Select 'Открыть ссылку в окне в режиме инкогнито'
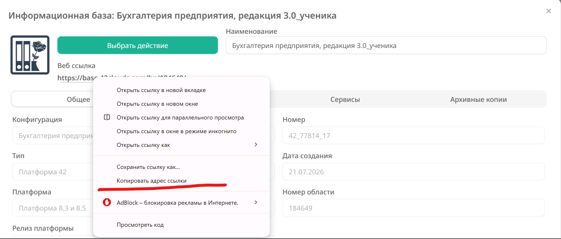Image resolution: width=561 pixels, height=239 pixels. click(181, 131)
